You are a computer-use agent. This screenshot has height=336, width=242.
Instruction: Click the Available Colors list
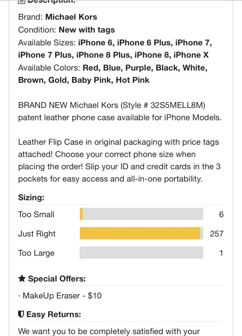point(113,74)
